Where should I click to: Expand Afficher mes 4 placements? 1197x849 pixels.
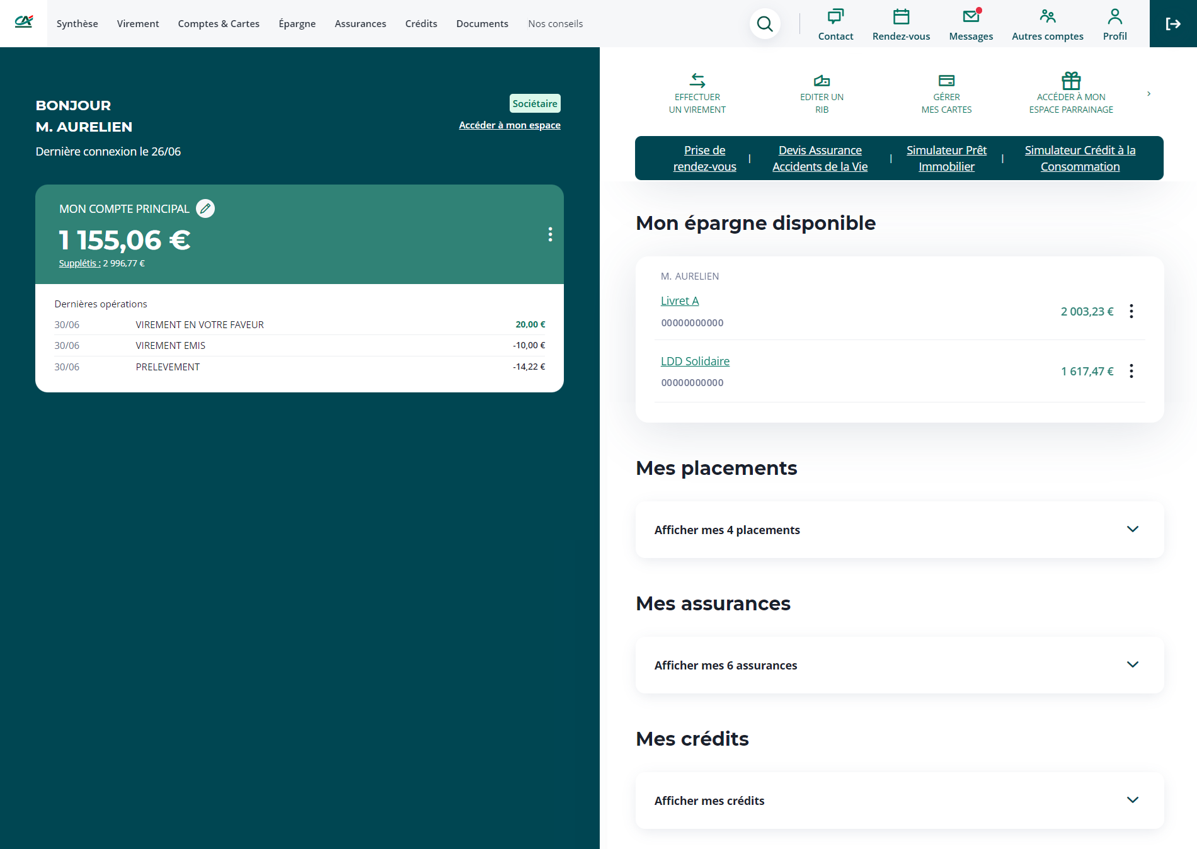tap(899, 530)
